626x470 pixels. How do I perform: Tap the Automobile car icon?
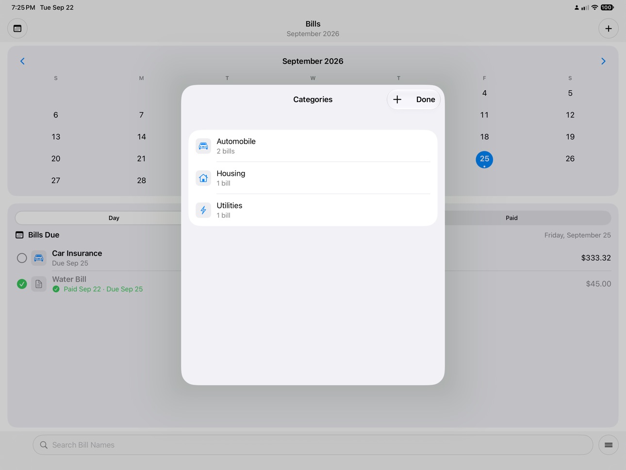(x=203, y=146)
